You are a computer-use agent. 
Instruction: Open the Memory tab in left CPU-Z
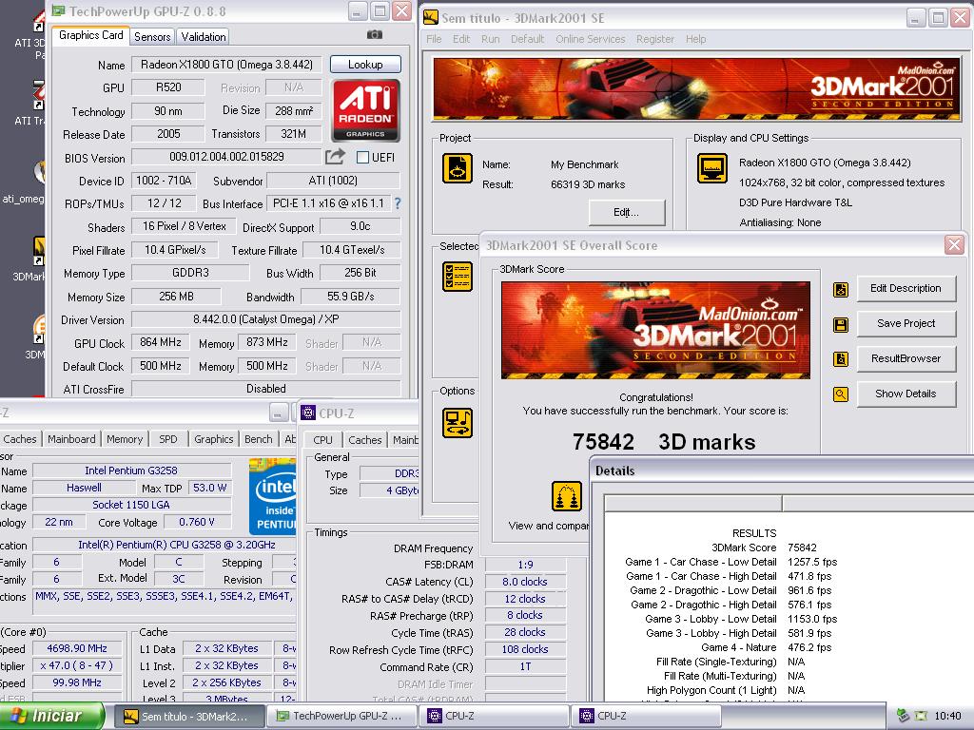pyautogui.click(x=125, y=439)
